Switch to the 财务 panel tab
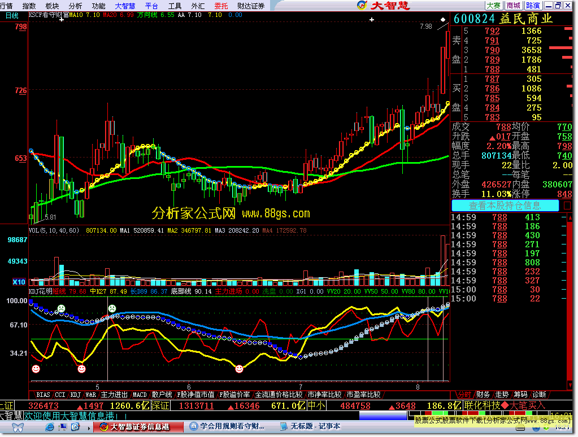The height and width of the screenshot is (437, 578). point(483,395)
